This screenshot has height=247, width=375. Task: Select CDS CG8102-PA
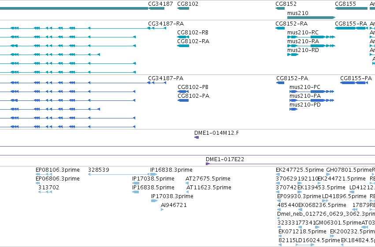point(193,96)
